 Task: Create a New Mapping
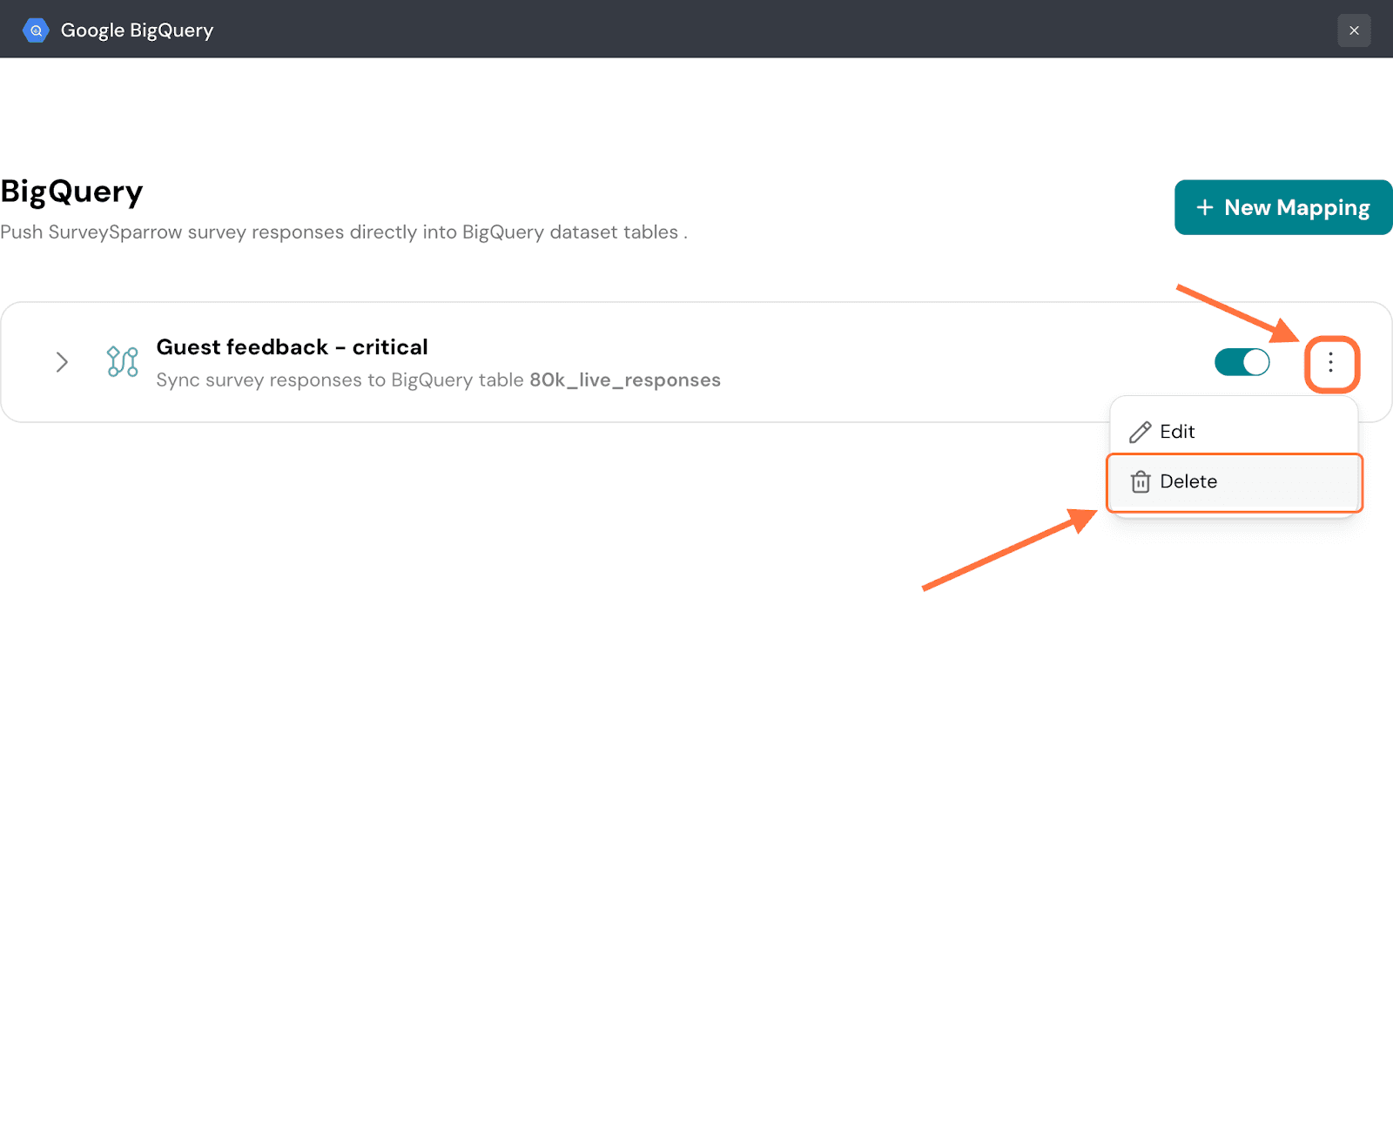[1282, 207]
